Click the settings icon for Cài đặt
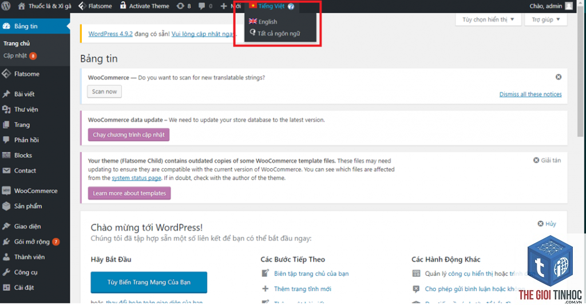This screenshot has height=305, width=586. click(x=6, y=287)
